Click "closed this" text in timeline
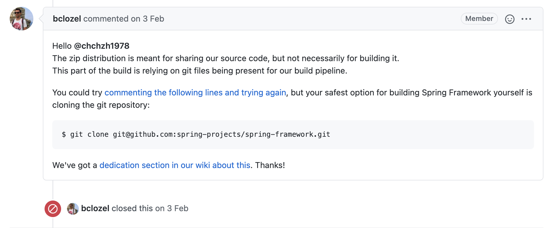 tap(132, 208)
